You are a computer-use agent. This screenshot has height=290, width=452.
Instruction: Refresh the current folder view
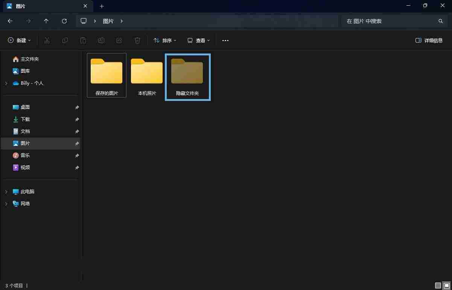64,21
